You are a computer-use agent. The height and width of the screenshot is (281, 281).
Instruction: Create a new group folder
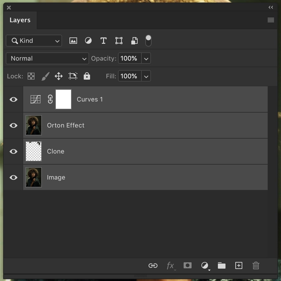tap(221, 265)
